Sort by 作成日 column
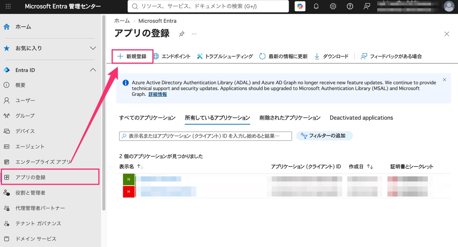 [x=361, y=167]
